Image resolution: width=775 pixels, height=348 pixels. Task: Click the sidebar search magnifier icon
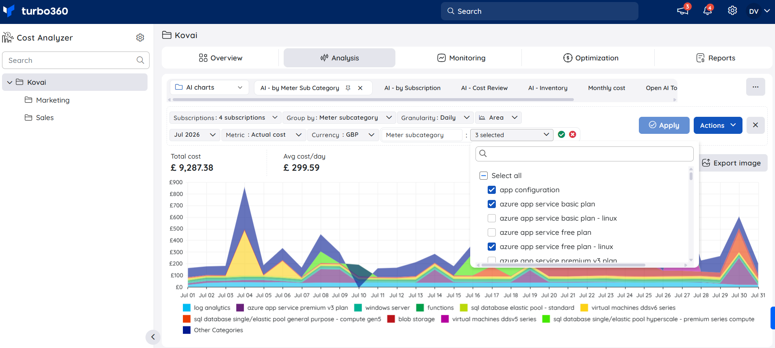(140, 60)
